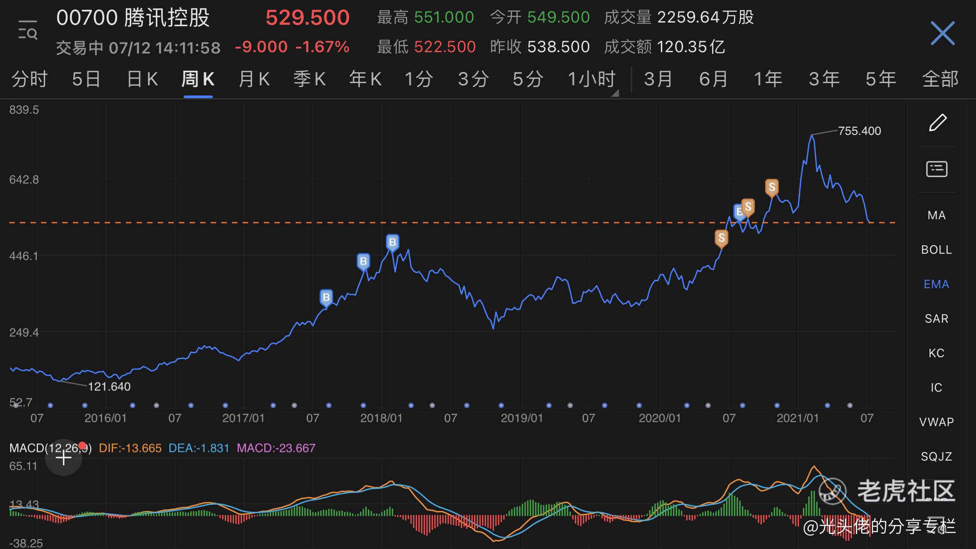Image resolution: width=976 pixels, height=549 pixels.
Task: Set range to 3月
Action: 658,79
